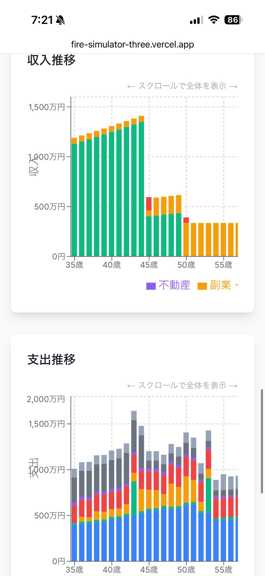Tap the cellular signal bars icon
The image size is (265, 576).
pos(196,20)
